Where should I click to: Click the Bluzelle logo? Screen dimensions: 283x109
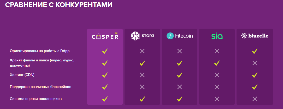(255, 36)
